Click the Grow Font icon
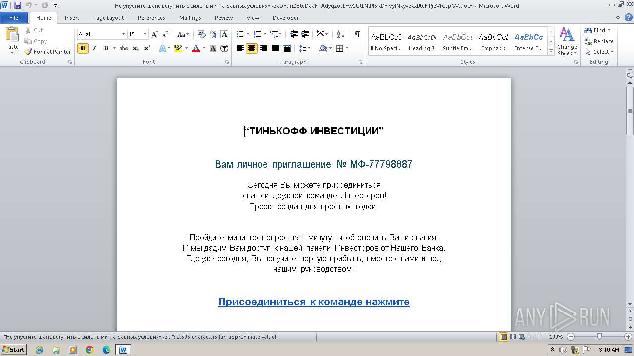This screenshot has height=356, width=634. click(155, 34)
